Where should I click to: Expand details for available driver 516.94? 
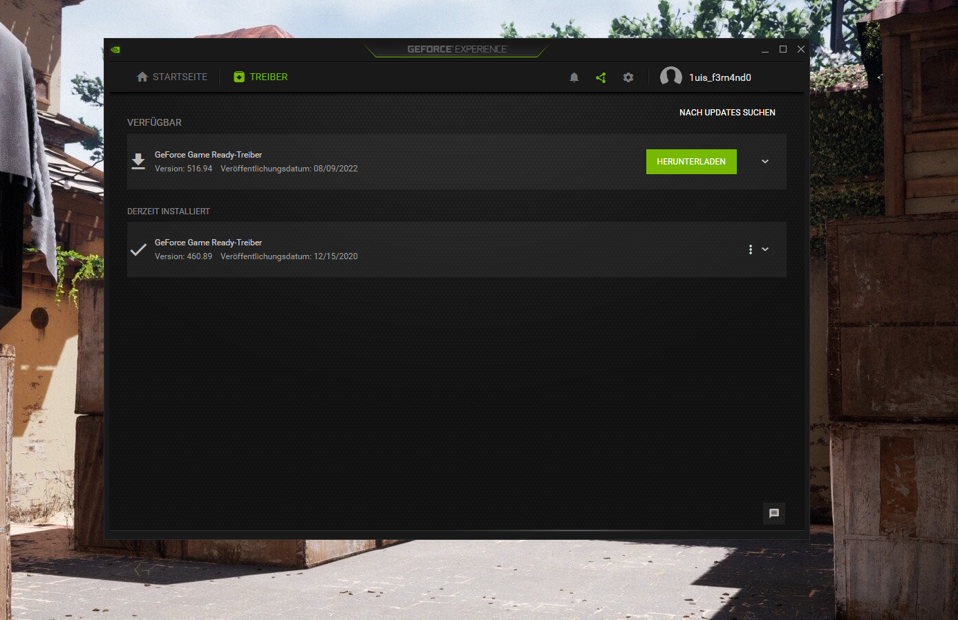tap(765, 162)
